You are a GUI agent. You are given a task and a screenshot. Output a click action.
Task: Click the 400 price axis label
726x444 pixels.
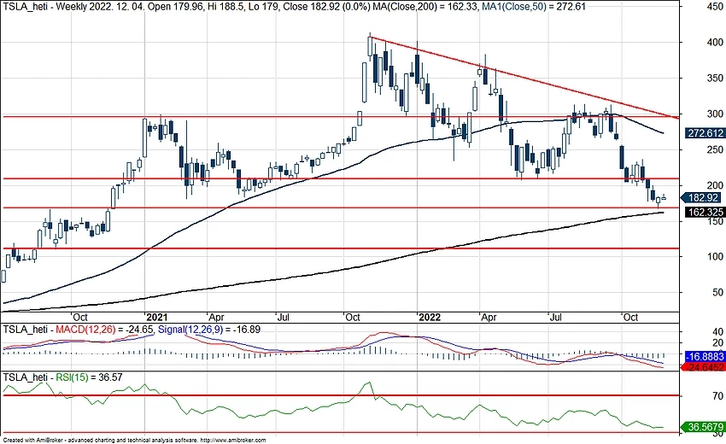[716, 43]
